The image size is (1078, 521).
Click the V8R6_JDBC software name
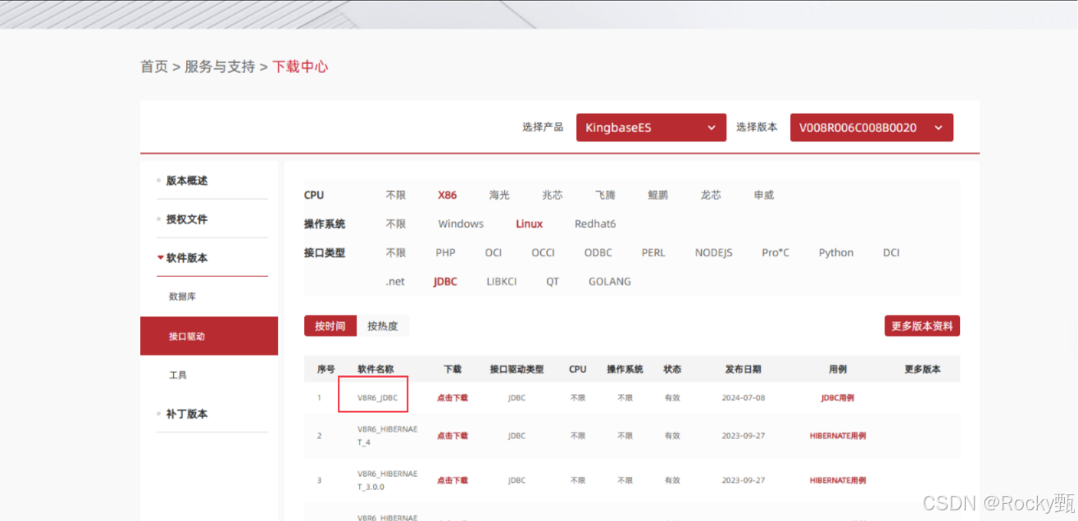tap(378, 398)
